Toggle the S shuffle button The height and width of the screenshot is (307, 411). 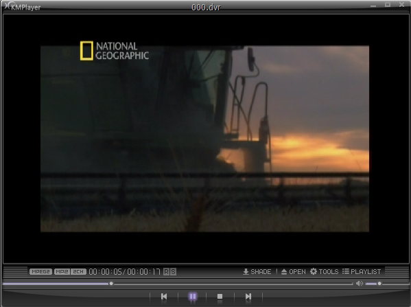point(174,271)
